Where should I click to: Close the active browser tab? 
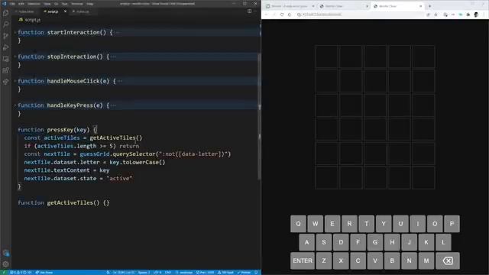[420, 6]
